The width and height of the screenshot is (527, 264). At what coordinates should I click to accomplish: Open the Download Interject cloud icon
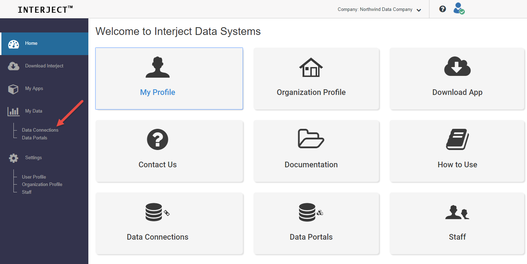coord(13,66)
